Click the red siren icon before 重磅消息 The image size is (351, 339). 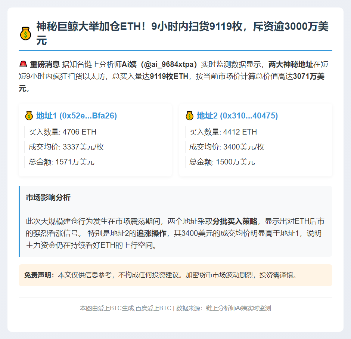click(23, 64)
